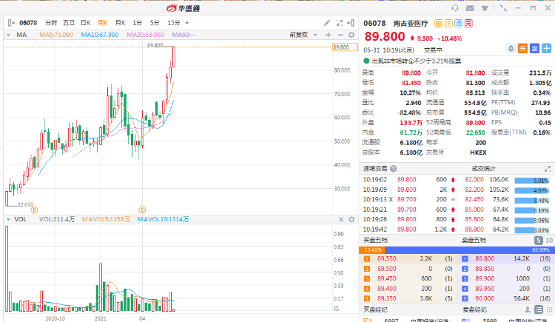Switch to 15分 fifteen-minute chart
Screen dimensions: 555x322
[174, 23]
